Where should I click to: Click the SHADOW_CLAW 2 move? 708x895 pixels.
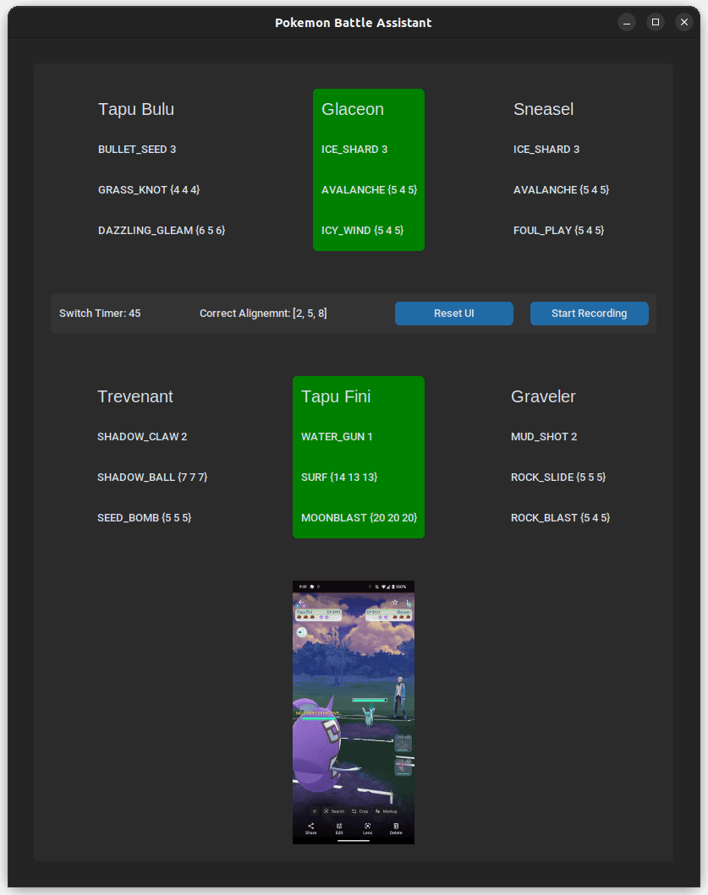click(142, 437)
